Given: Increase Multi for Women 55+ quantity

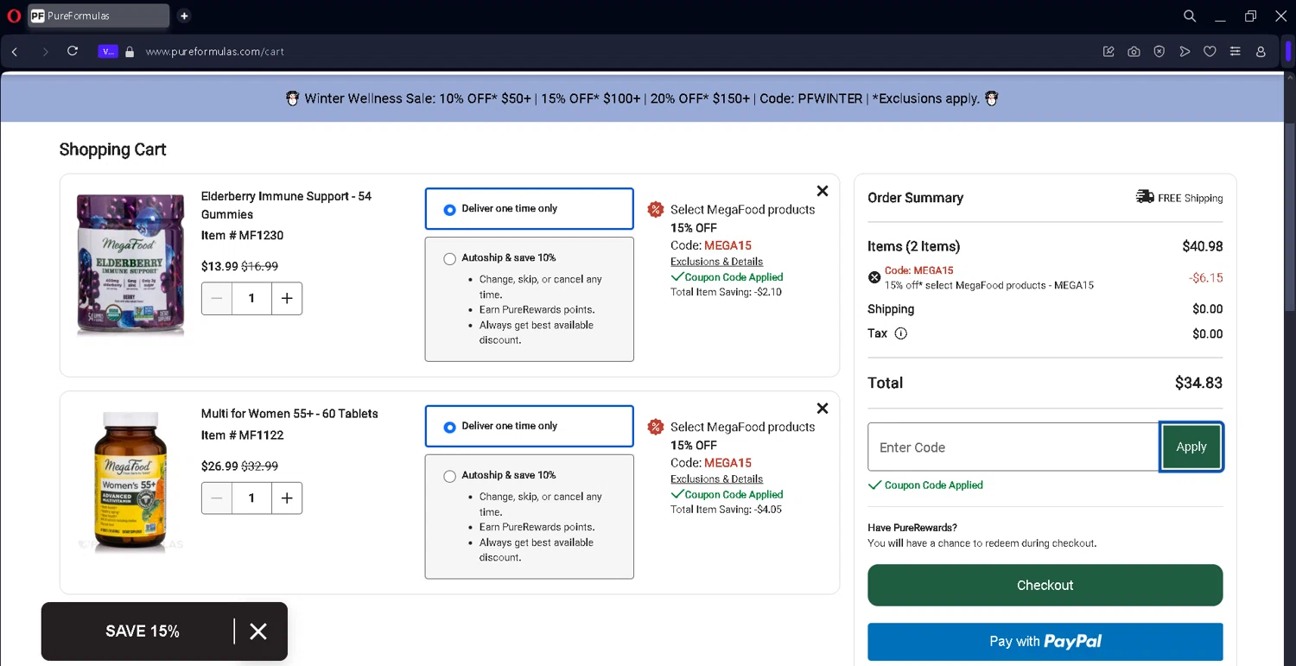Looking at the screenshot, I should 287,498.
